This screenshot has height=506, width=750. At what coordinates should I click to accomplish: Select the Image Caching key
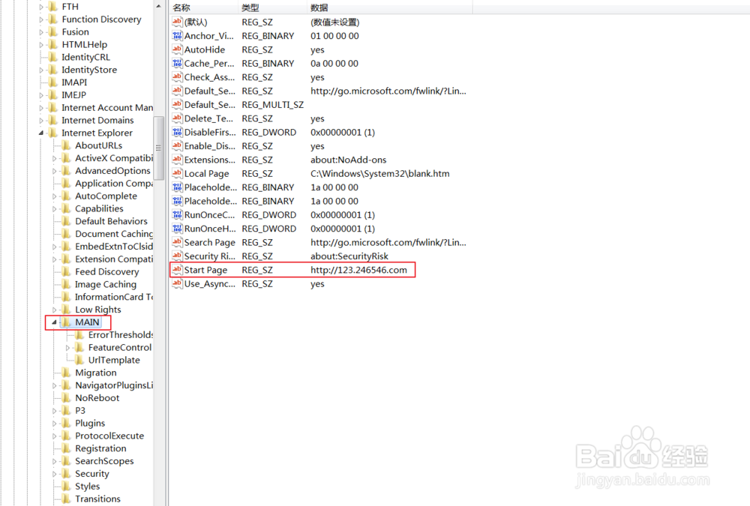(105, 285)
